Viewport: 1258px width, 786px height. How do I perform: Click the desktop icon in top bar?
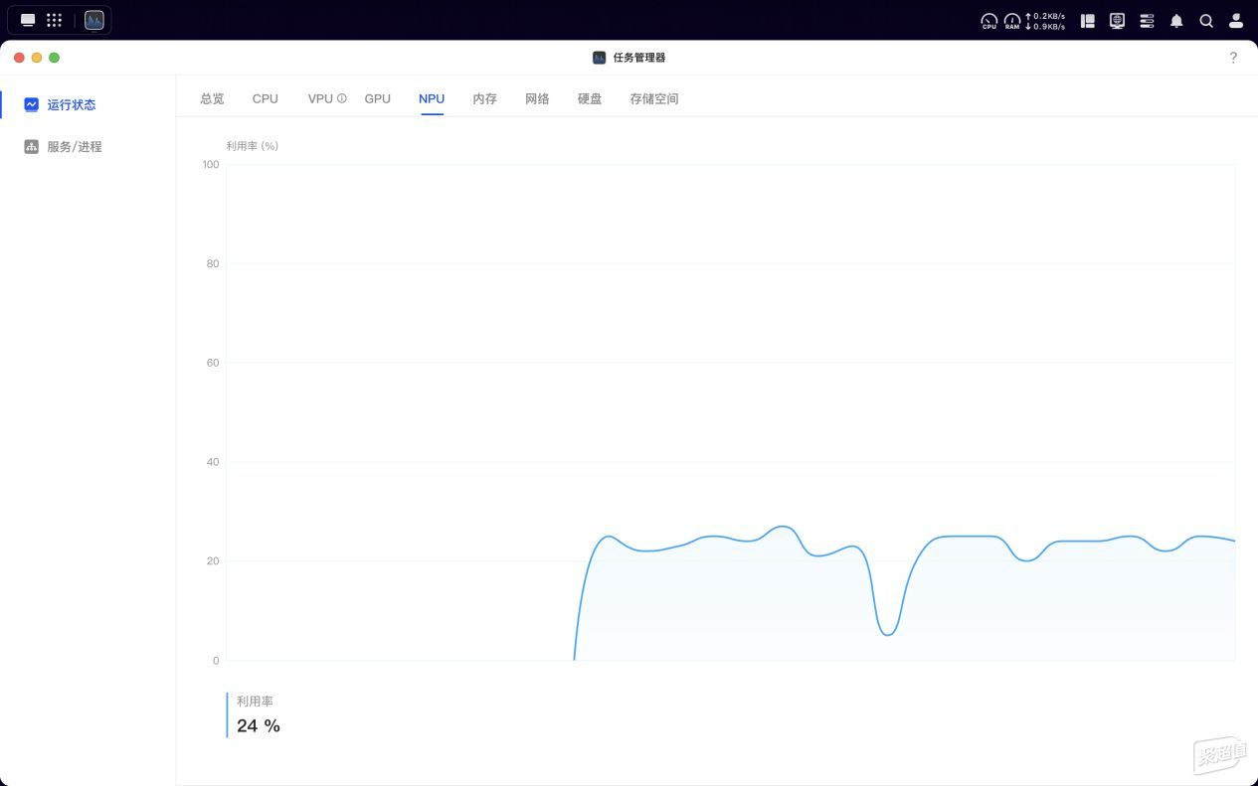28,20
